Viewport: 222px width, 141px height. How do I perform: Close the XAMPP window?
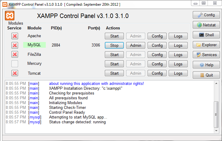215,3
